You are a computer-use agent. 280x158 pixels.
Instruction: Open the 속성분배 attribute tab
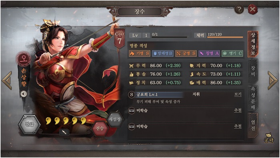pyautogui.click(x=253, y=98)
